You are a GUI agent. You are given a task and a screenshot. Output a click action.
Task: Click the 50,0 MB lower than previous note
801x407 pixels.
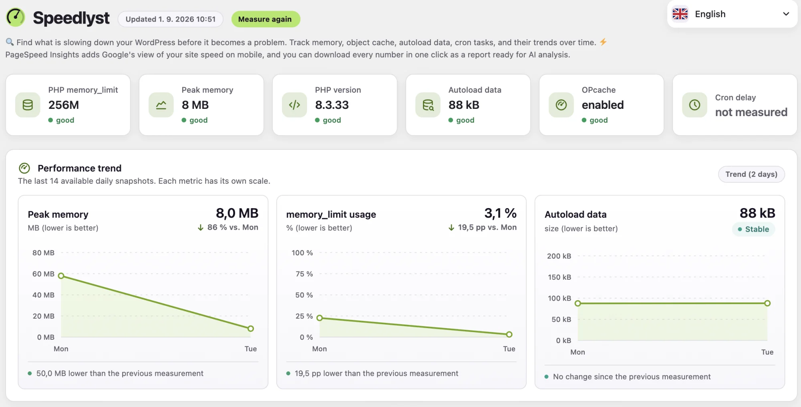point(120,373)
